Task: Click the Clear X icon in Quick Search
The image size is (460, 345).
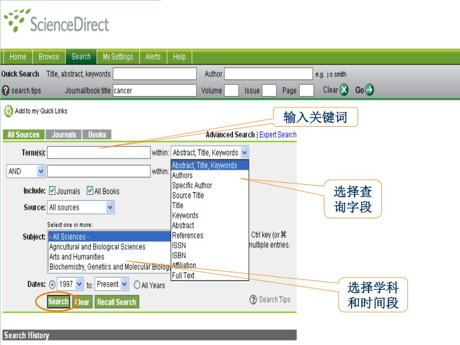Action: click(x=344, y=90)
